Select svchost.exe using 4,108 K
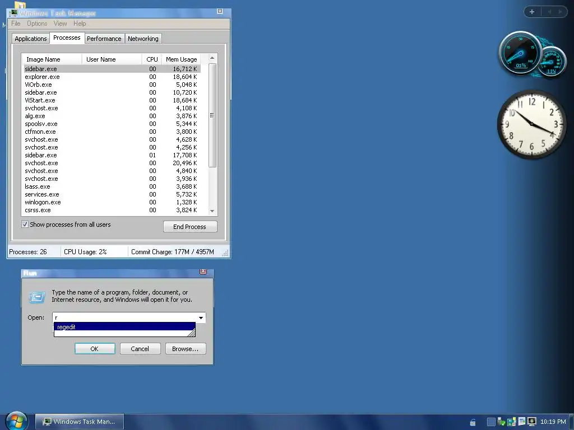The width and height of the screenshot is (574, 430). coord(112,108)
